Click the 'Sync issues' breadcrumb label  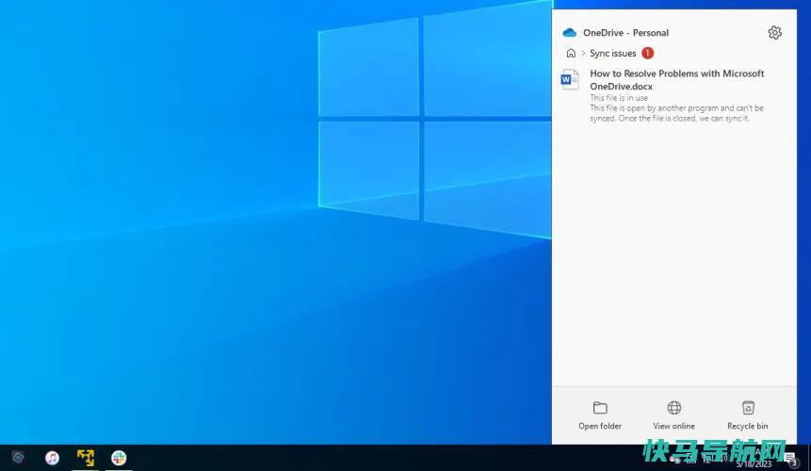coord(613,54)
